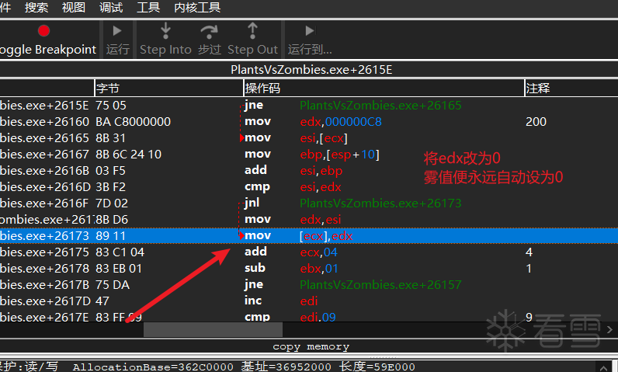Image resolution: width=618 pixels, height=372 pixels.
Task: Select the mov esi,[ecx] instruction row
Action: click(309, 138)
